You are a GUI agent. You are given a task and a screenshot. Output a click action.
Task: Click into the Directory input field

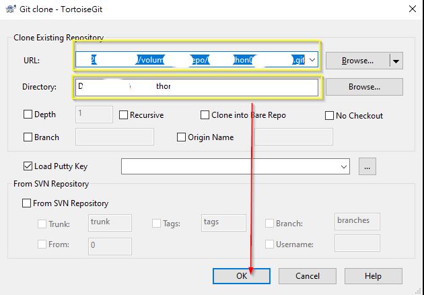[197, 87]
